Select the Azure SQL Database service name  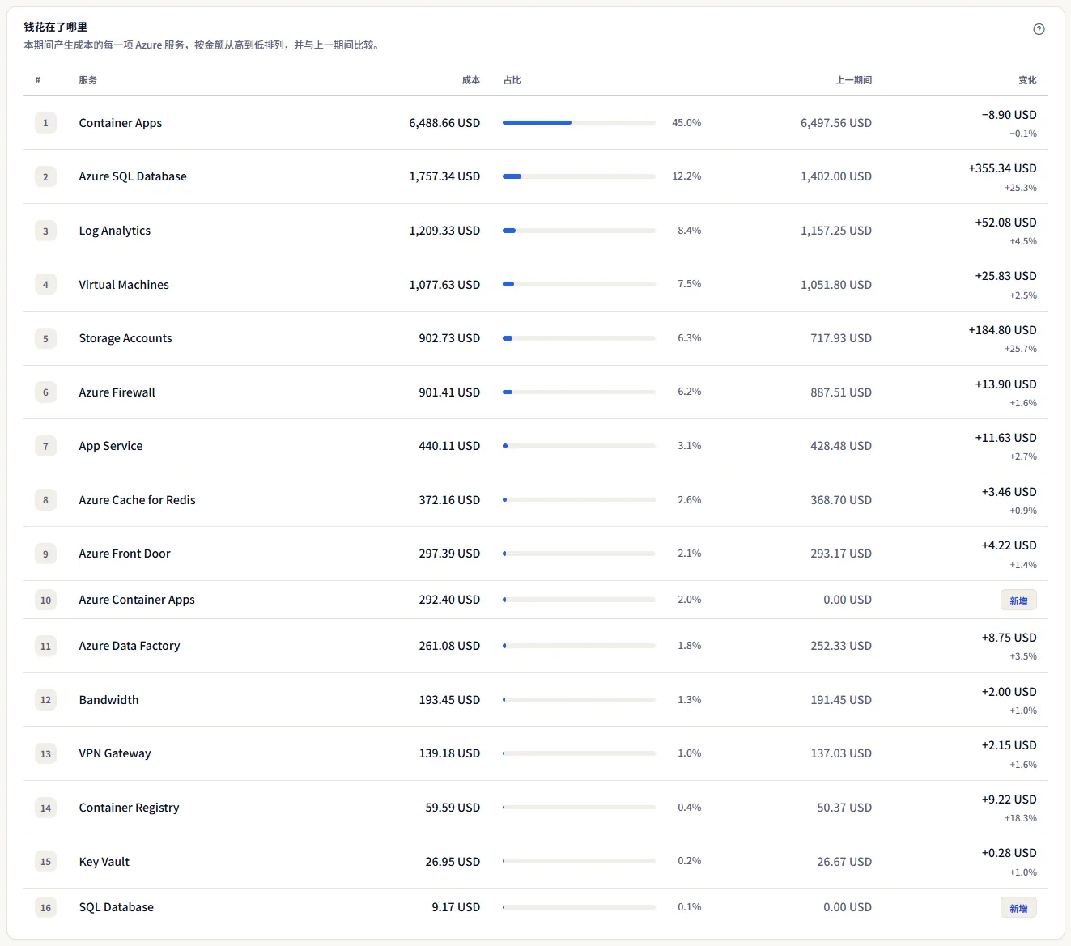(x=133, y=176)
